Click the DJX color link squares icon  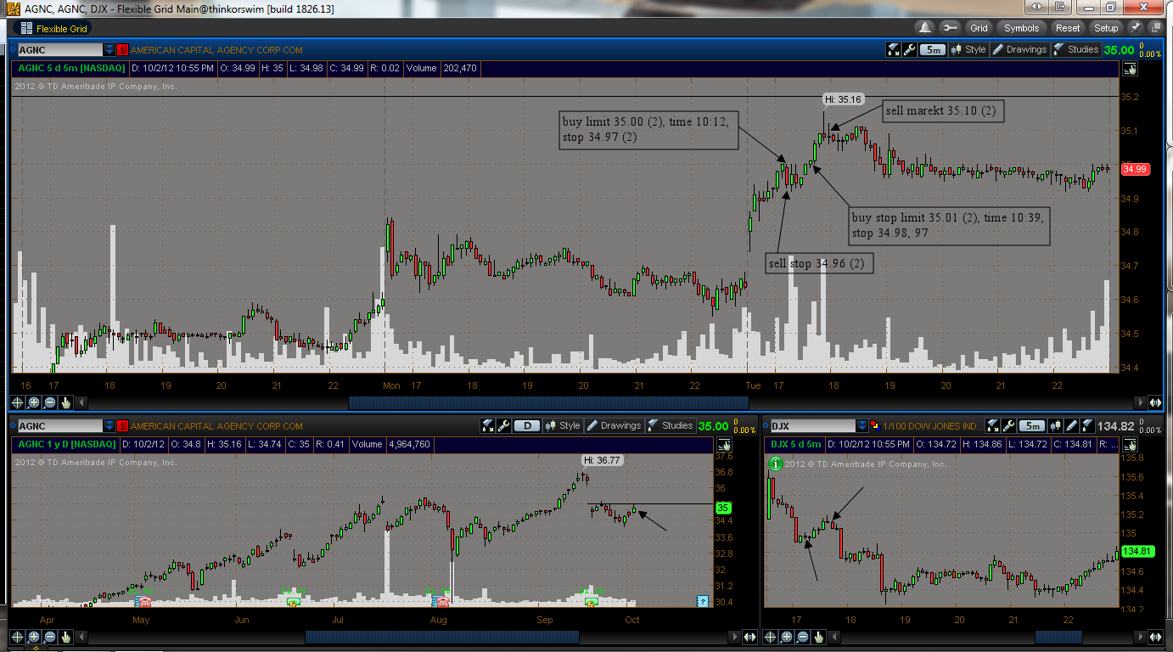click(874, 426)
